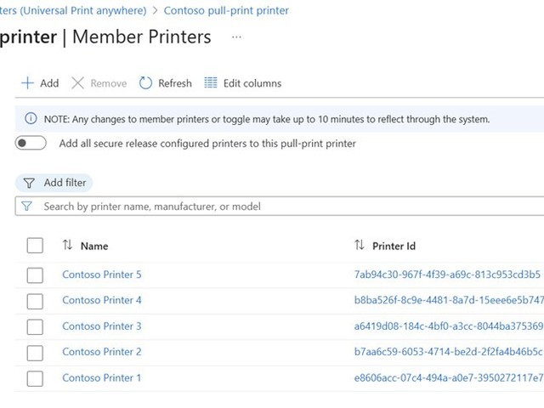Image resolution: width=544 pixels, height=408 pixels.
Task: Check the box for Contoso Printer 5
Action: pos(35,275)
